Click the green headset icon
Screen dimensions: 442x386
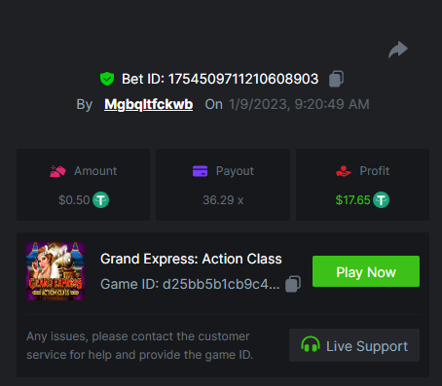311,344
